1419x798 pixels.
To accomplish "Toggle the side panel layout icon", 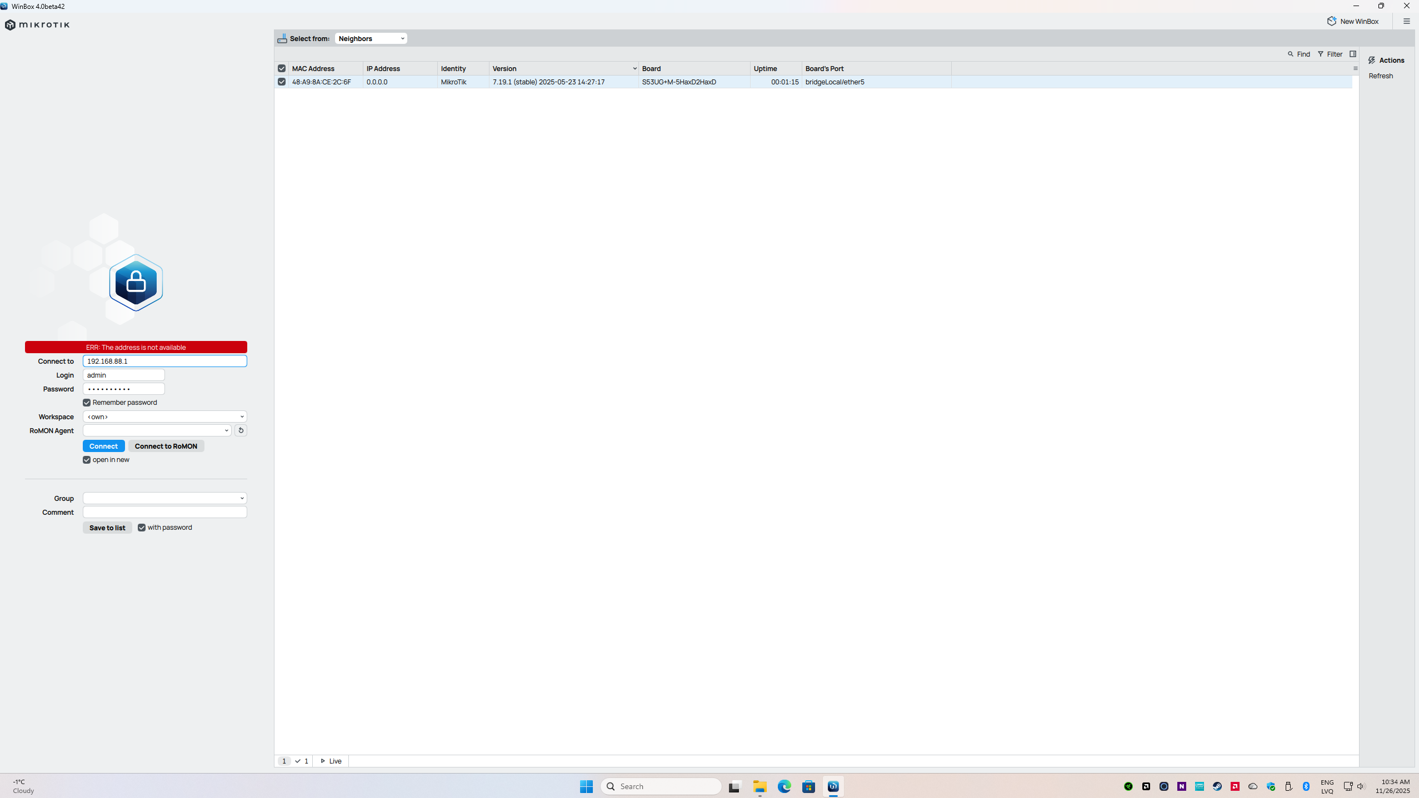I will pyautogui.click(x=1353, y=54).
